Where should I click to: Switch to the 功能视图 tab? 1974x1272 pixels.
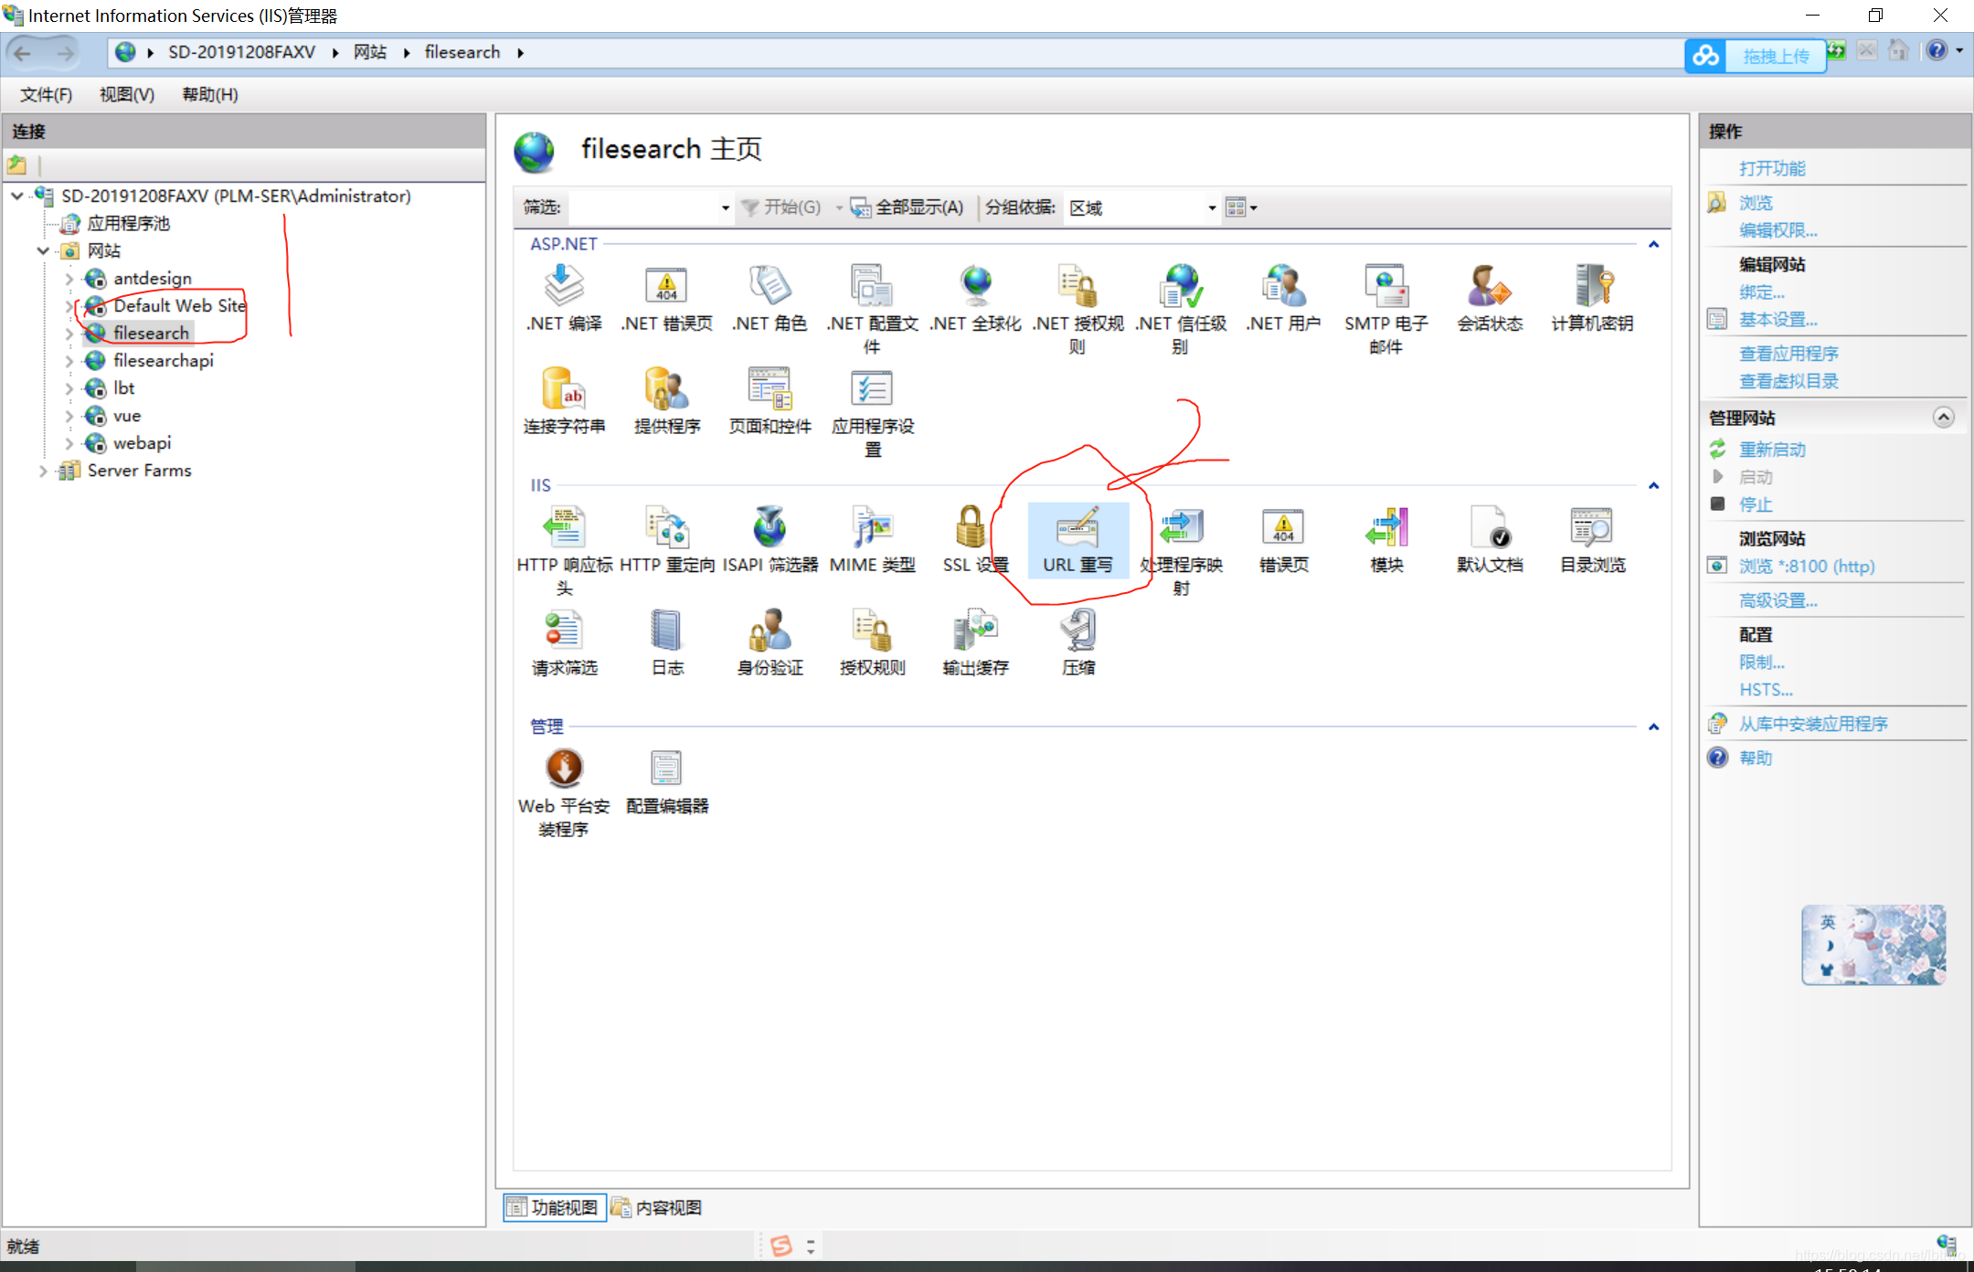point(554,1207)
